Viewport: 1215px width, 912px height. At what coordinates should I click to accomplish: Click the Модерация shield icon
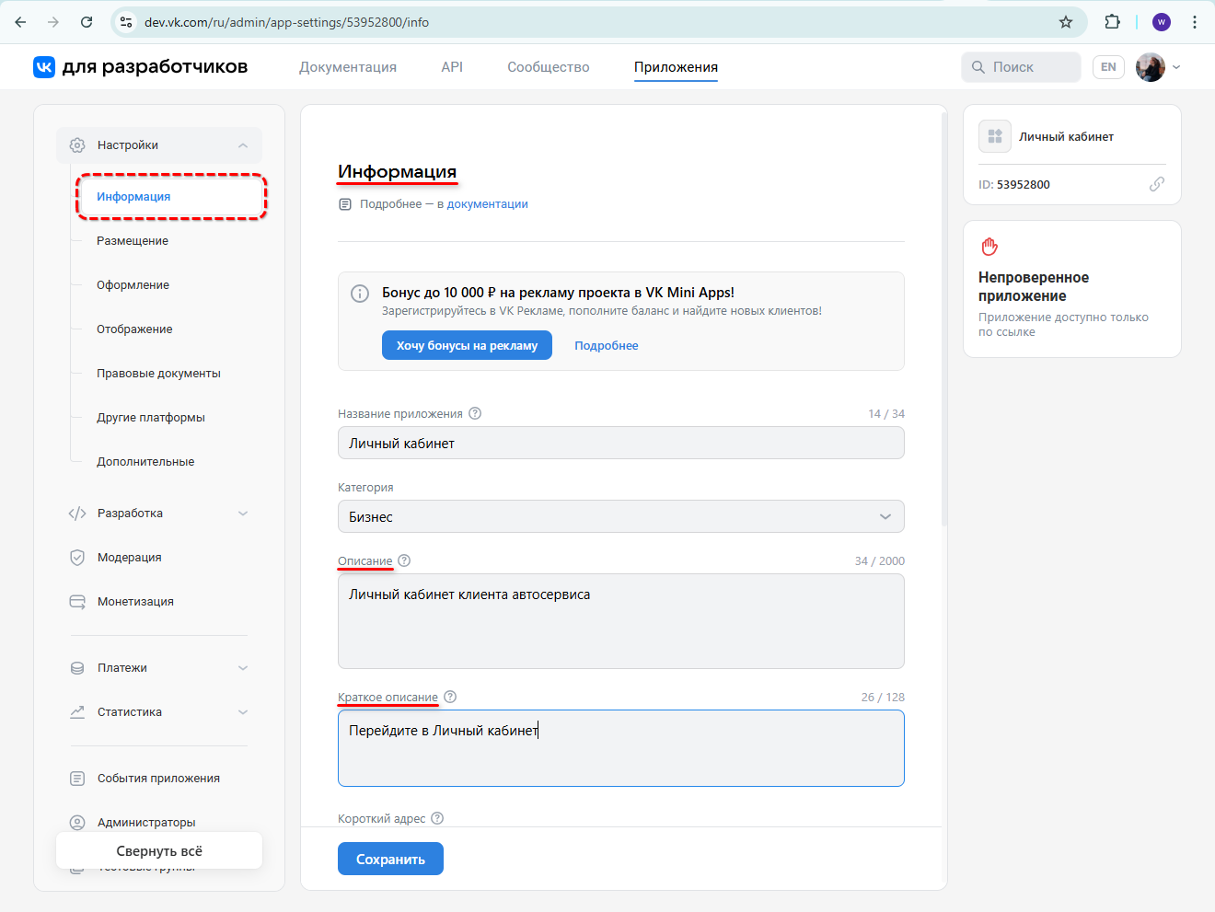point(76,557)
